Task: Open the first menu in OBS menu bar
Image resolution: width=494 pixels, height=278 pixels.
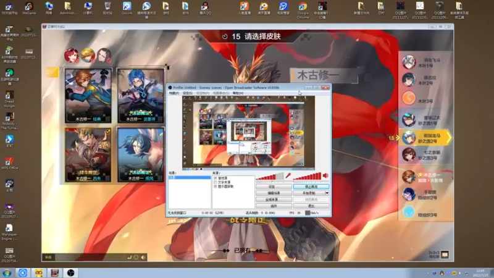Action: pyautogui.click(x=174, y=93)
